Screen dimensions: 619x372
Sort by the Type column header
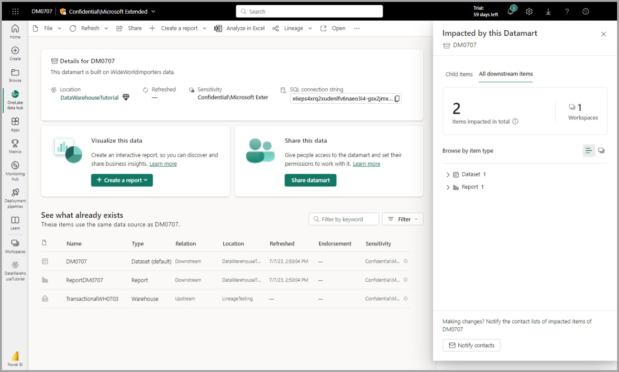coord(138,244)
